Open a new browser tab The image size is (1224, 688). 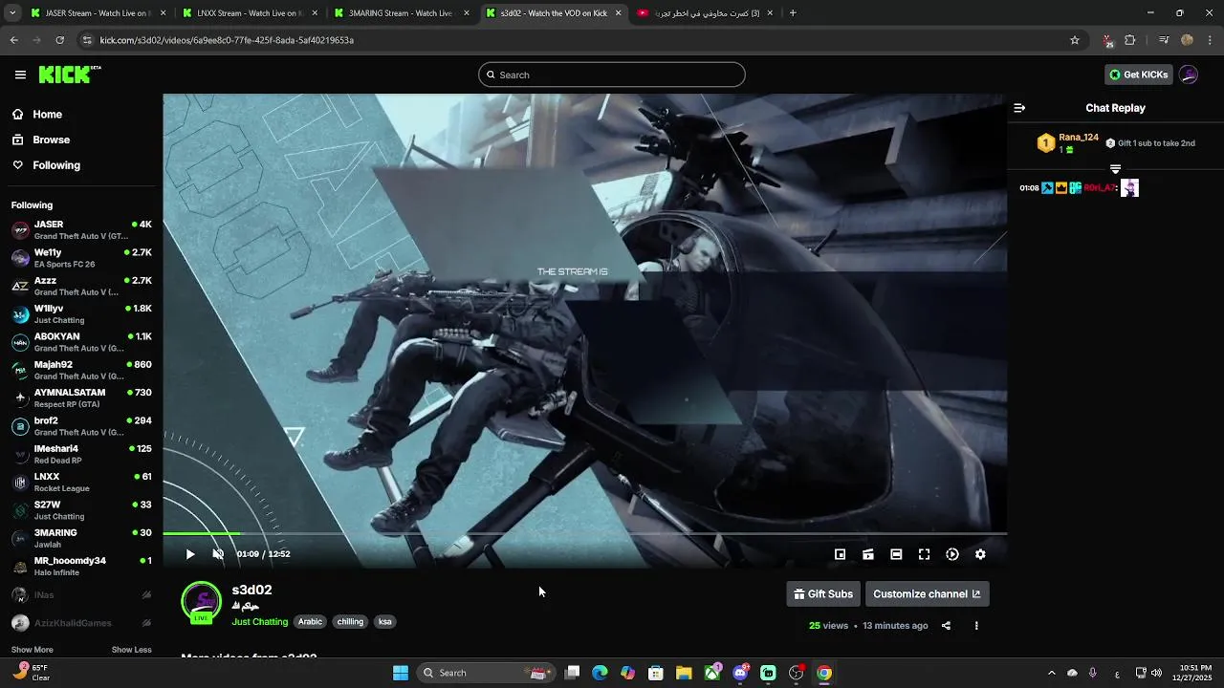point(793,13)
